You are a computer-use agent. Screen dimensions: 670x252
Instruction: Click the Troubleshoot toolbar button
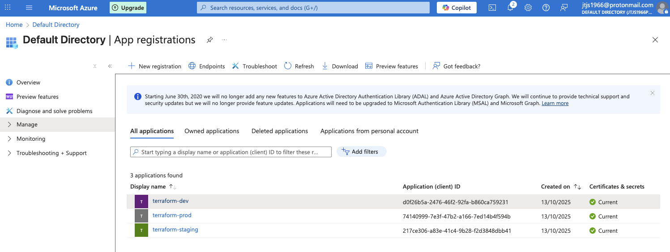(x=255, y=66)
